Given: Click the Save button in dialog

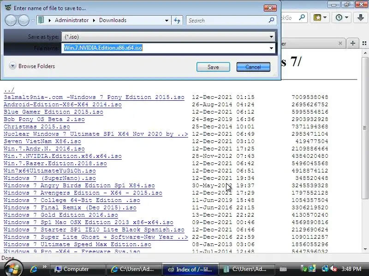Looking at the screenshot, I should (213, 67).
